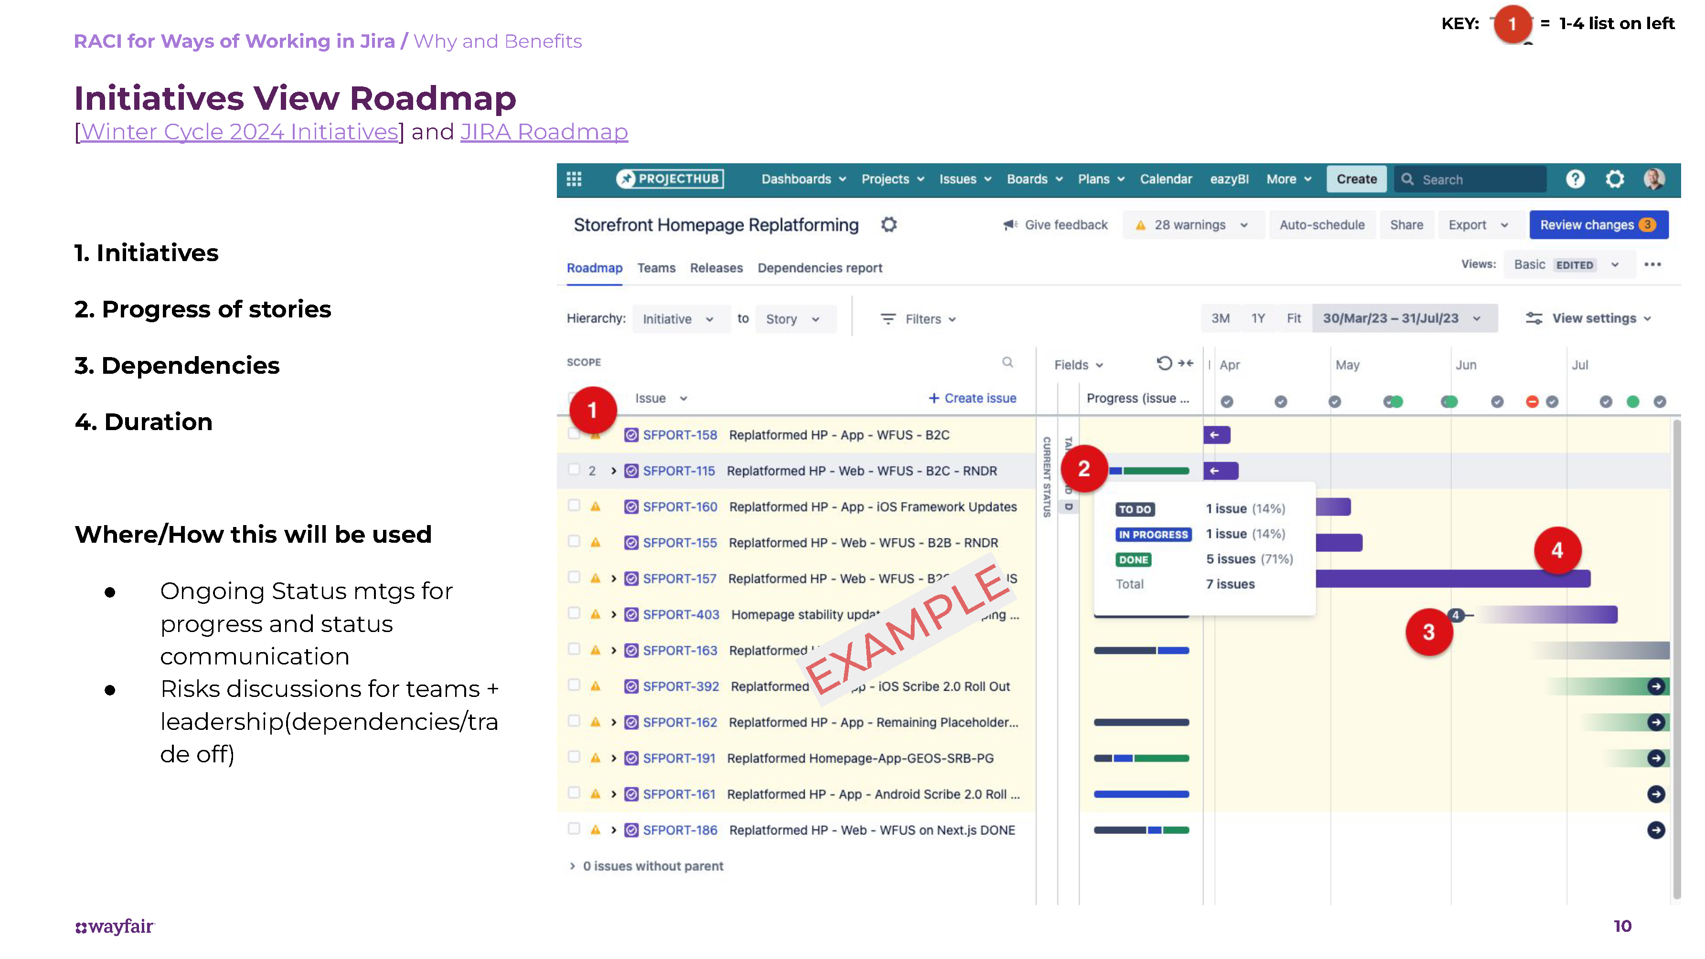
Task: Click the scope search magnifier icon
Action: tap(1007, 362)
